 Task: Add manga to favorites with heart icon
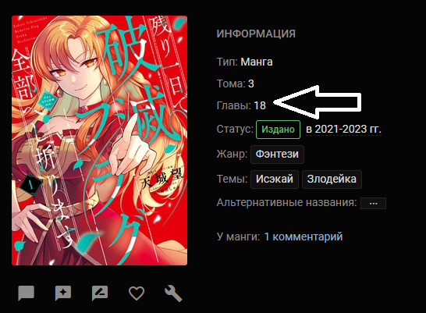point(137,293)
